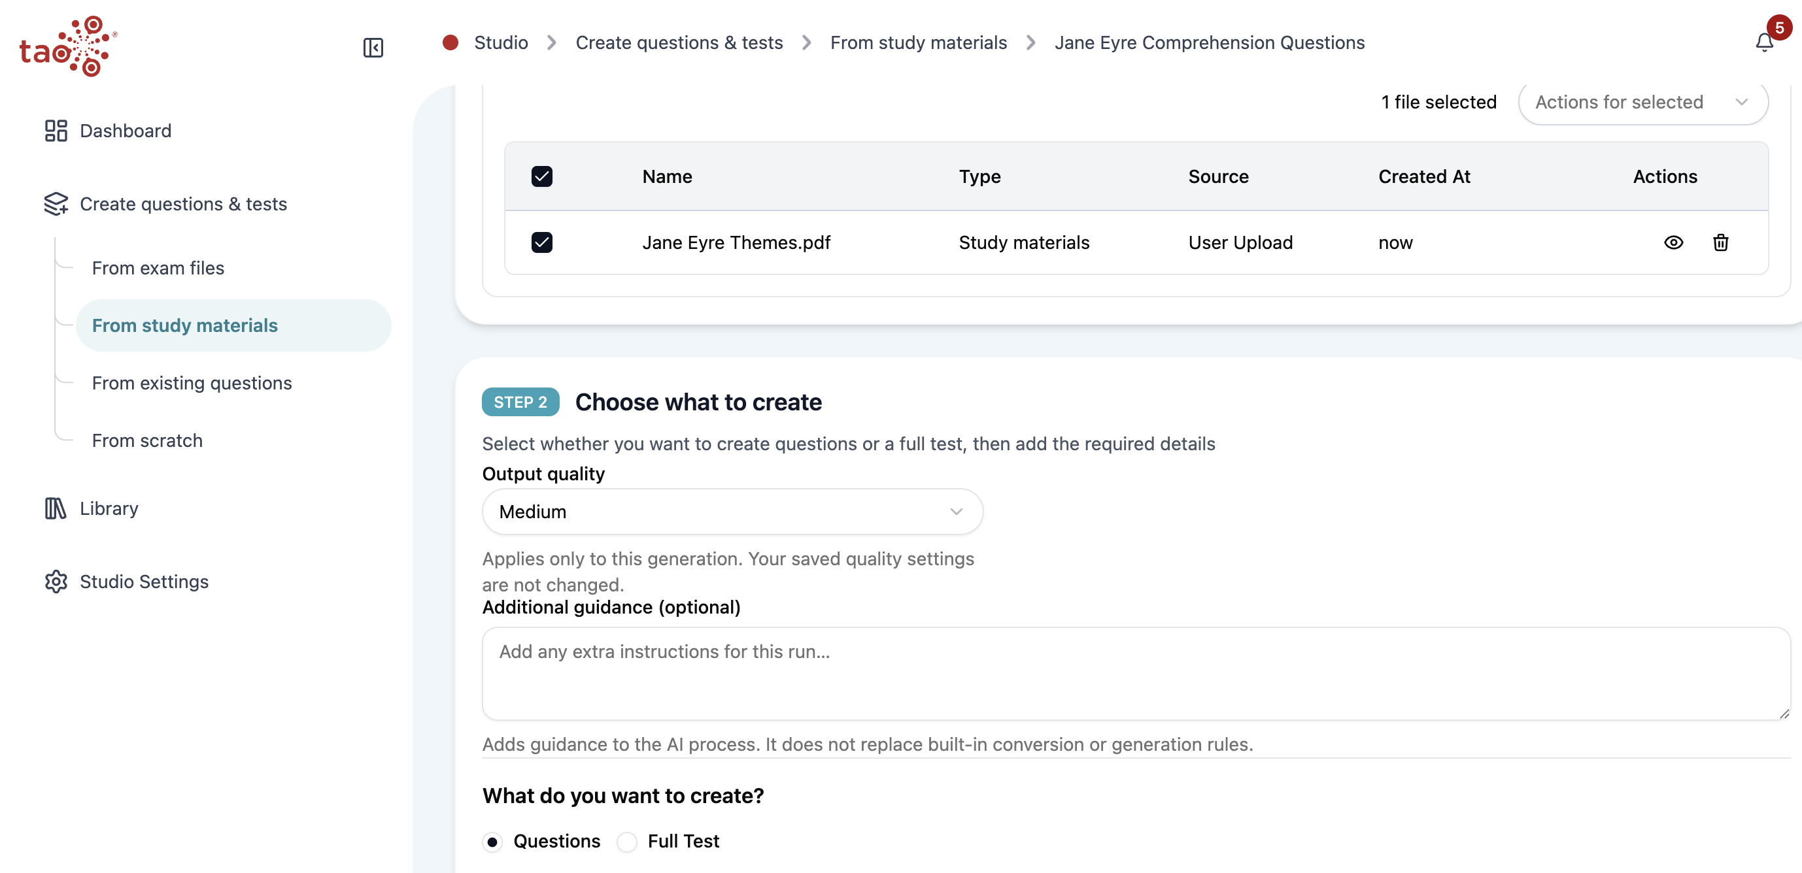Click the Create questions & tests layers icon

56,204
